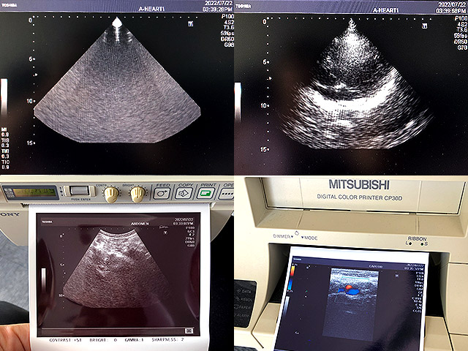Click the grayscale bar on the left scan
The width and height of the screenshot is (468, 351).
[x=4, y=97]
